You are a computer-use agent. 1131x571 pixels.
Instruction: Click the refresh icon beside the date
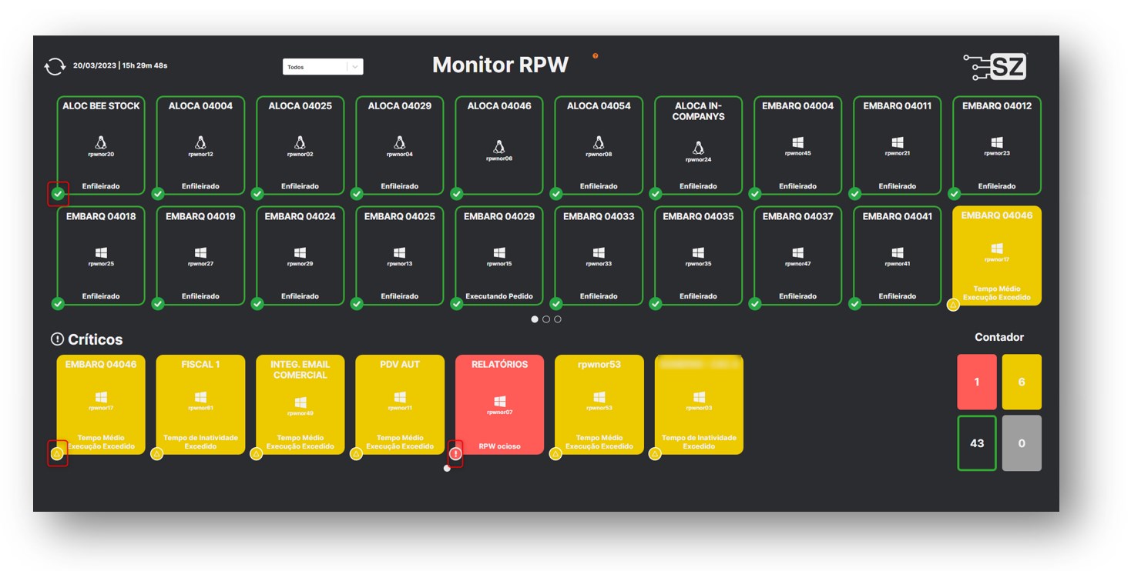(55, 67)
